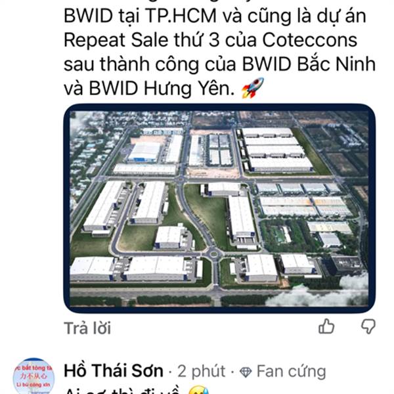
Task: Tap the words "BWID Bắc Ninh"
Action: [309, 64]
